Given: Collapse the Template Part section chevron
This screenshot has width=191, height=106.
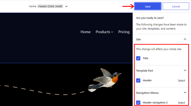Looking at the screenshot, I should (185, 70).
